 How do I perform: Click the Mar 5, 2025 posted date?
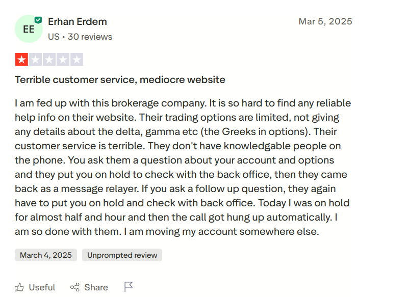coord(325,21)
